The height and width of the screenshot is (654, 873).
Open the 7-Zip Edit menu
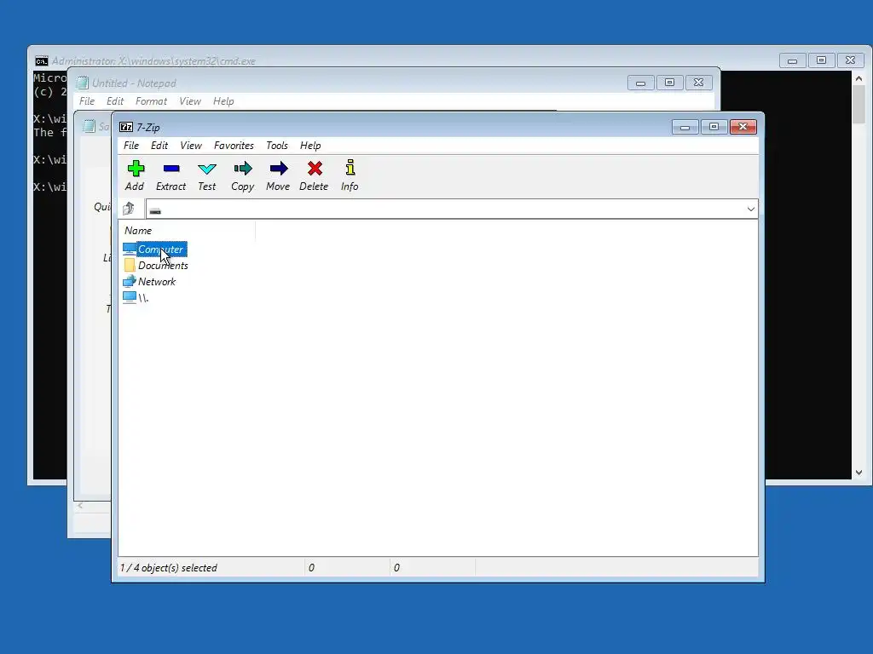159,146
